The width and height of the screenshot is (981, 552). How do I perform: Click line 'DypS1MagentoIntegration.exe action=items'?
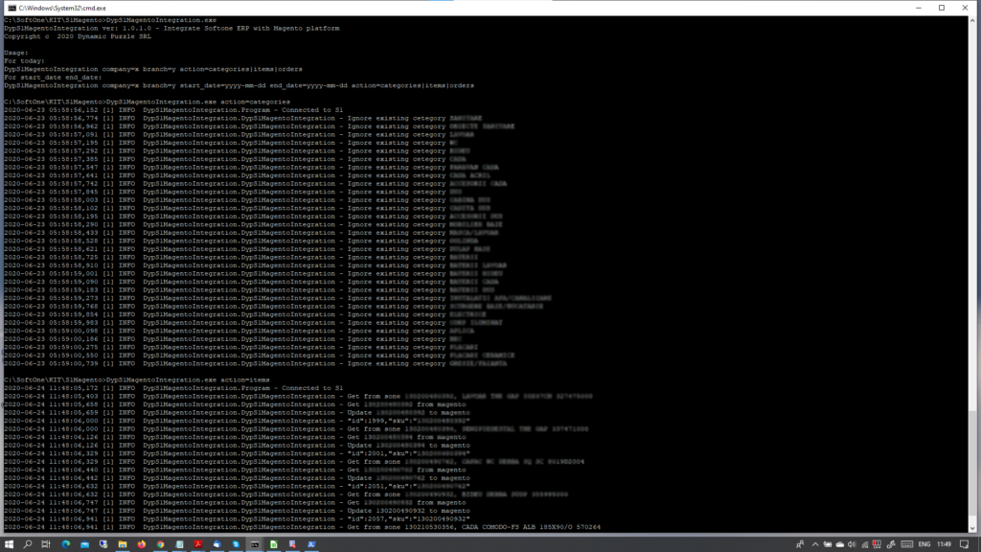[137, 379]
